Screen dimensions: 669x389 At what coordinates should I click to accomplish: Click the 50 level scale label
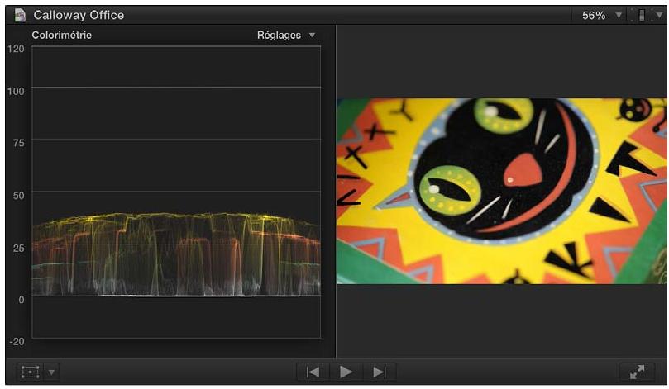(18, 196)
